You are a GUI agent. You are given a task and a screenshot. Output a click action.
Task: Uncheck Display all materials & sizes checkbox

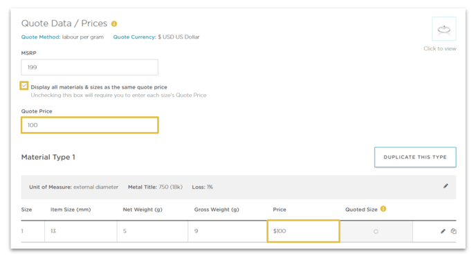tap(24, 86)
